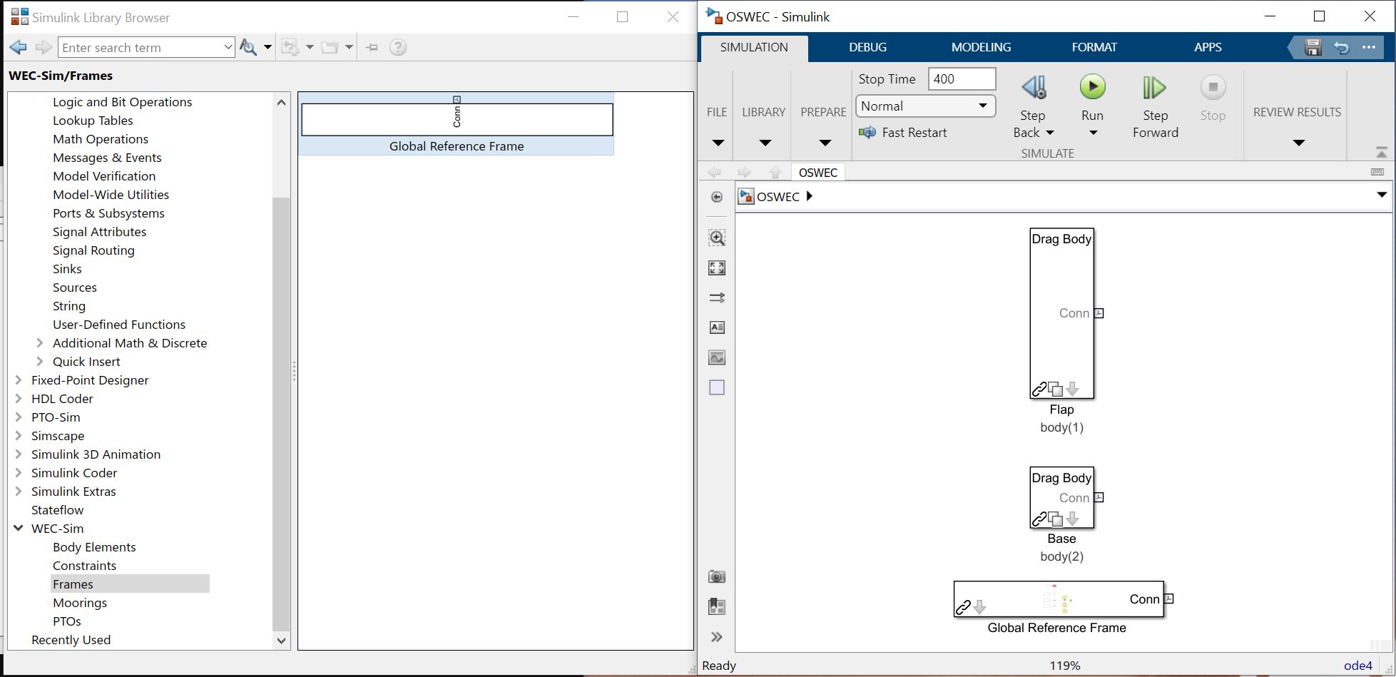Click the Annotation text palette icon

pos(717,327)
